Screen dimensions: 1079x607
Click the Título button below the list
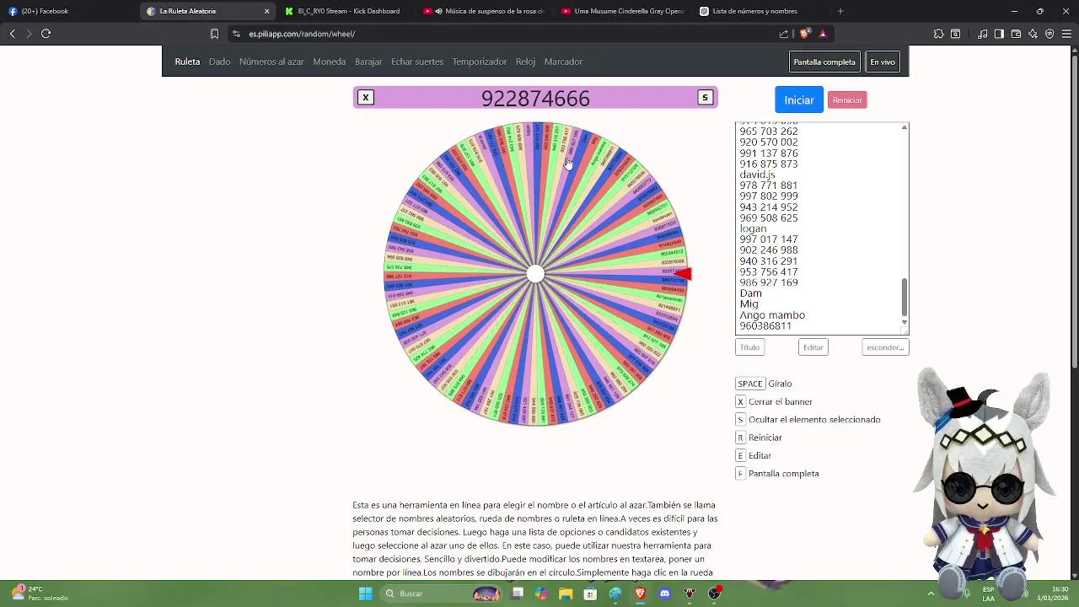[x=749, y=347]
